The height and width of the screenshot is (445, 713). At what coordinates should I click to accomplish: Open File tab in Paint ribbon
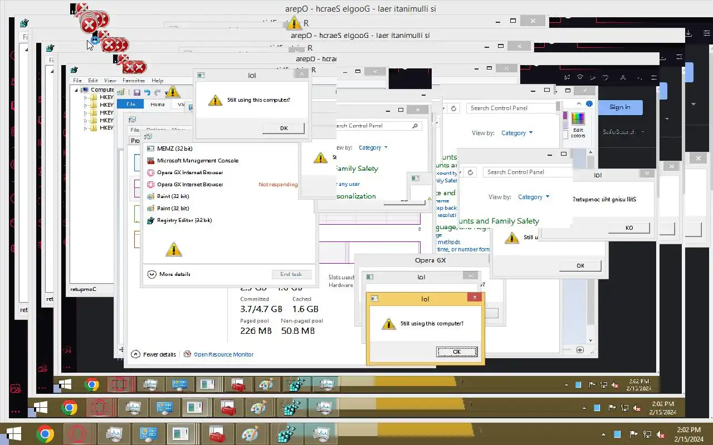(x=131, y=104)
